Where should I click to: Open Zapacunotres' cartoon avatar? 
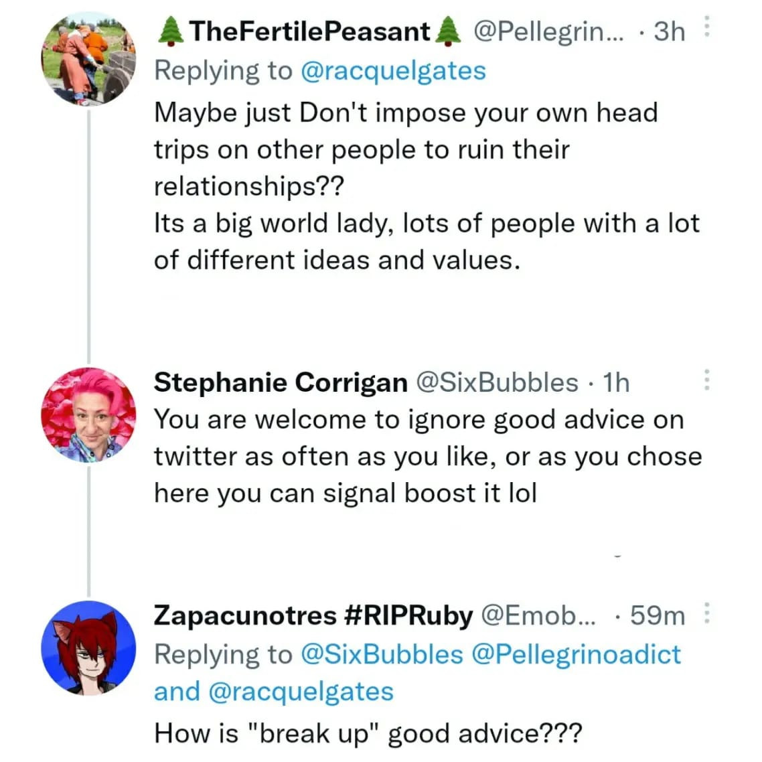(x=88, y=647)
